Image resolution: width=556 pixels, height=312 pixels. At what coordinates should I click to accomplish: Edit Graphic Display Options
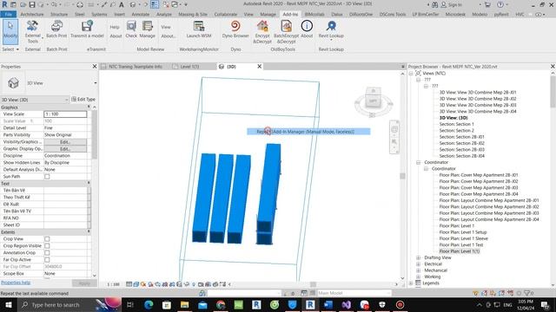(65, 149)
